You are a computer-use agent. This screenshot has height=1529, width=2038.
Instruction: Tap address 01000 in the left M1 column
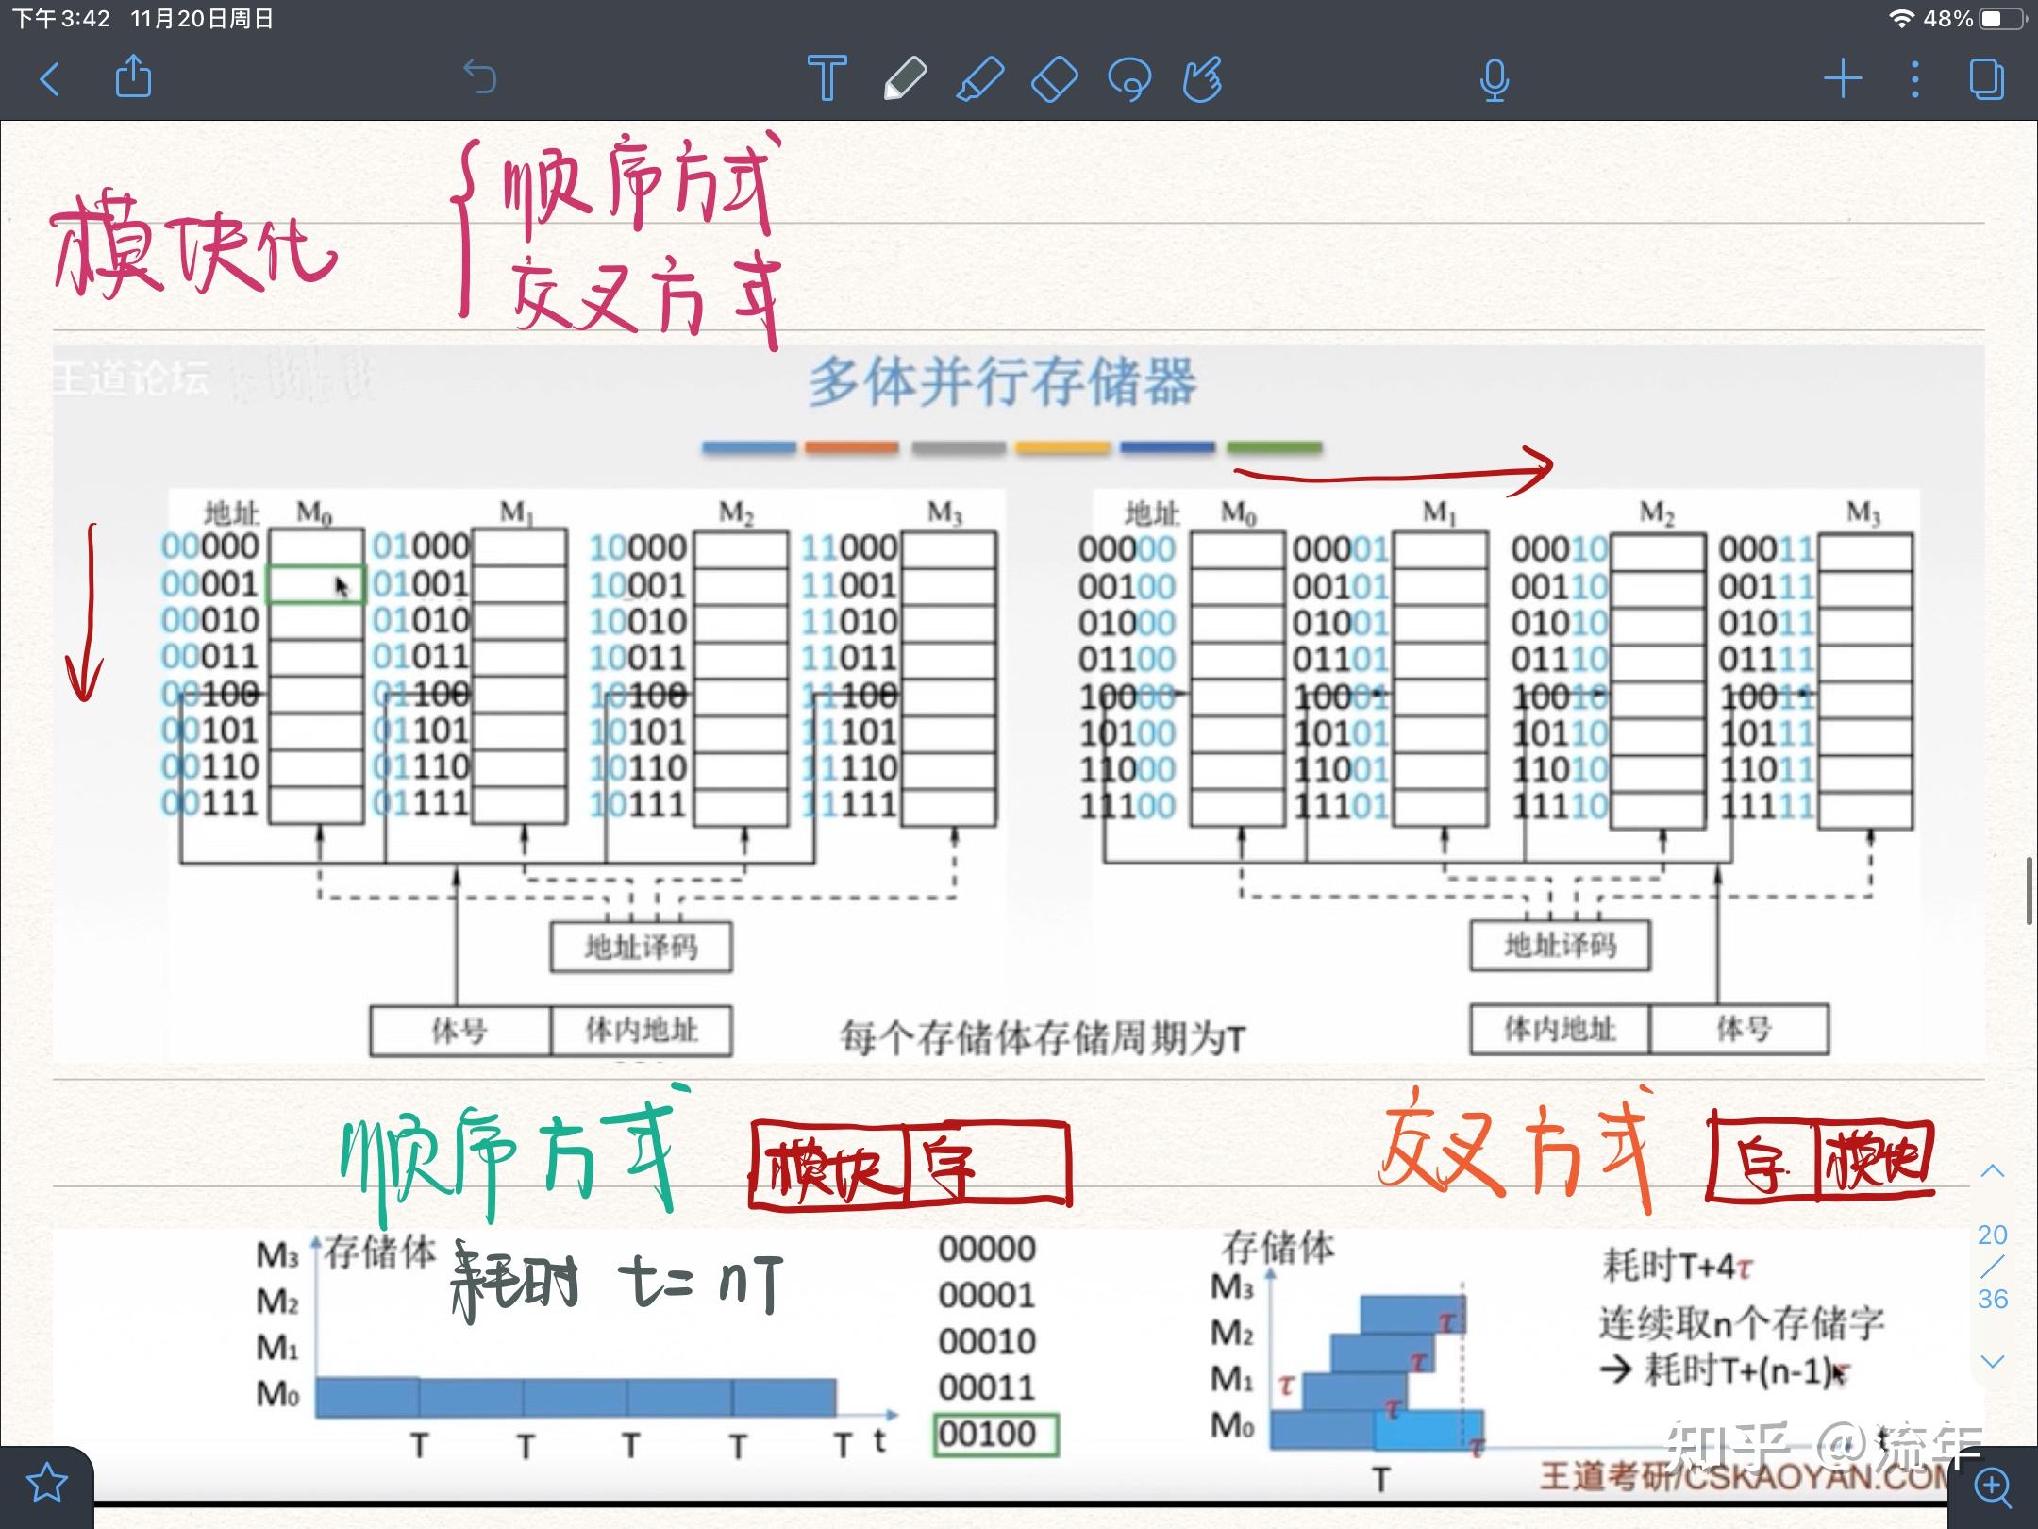421,546
